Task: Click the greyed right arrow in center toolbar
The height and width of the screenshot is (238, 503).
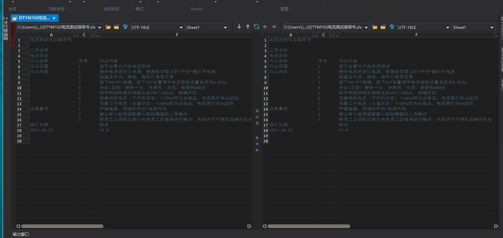Action: [x=274, y=27]
